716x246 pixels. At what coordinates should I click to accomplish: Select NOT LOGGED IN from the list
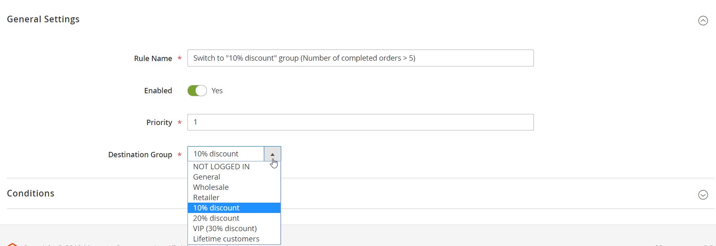(x=221, y=167)
